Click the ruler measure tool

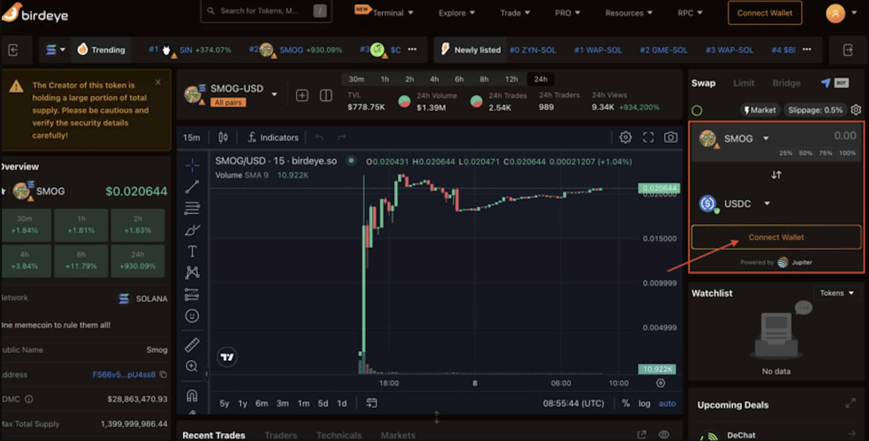pos(192,345)
